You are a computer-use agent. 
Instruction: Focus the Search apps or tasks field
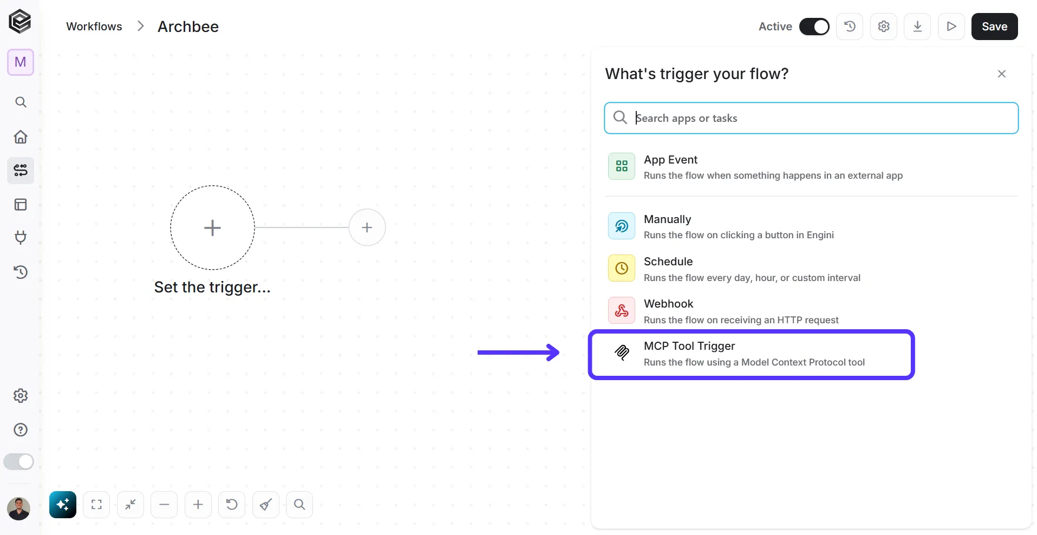coord(811,118)
